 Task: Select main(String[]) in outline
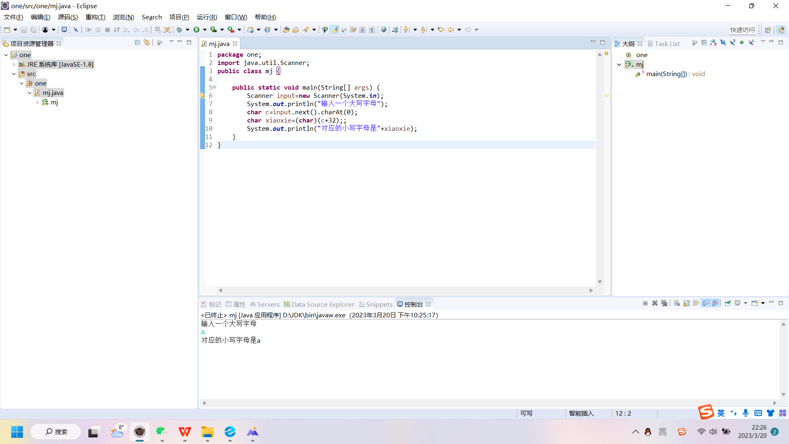[x=666, y=74]
